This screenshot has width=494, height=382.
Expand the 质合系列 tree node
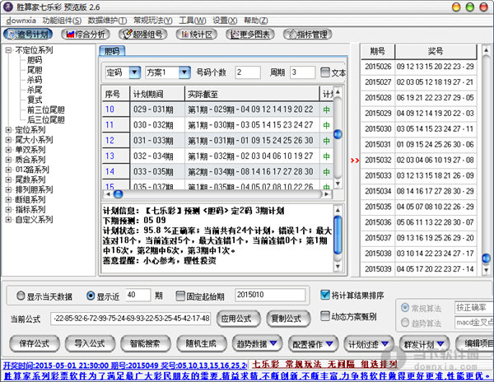[8, 160]
